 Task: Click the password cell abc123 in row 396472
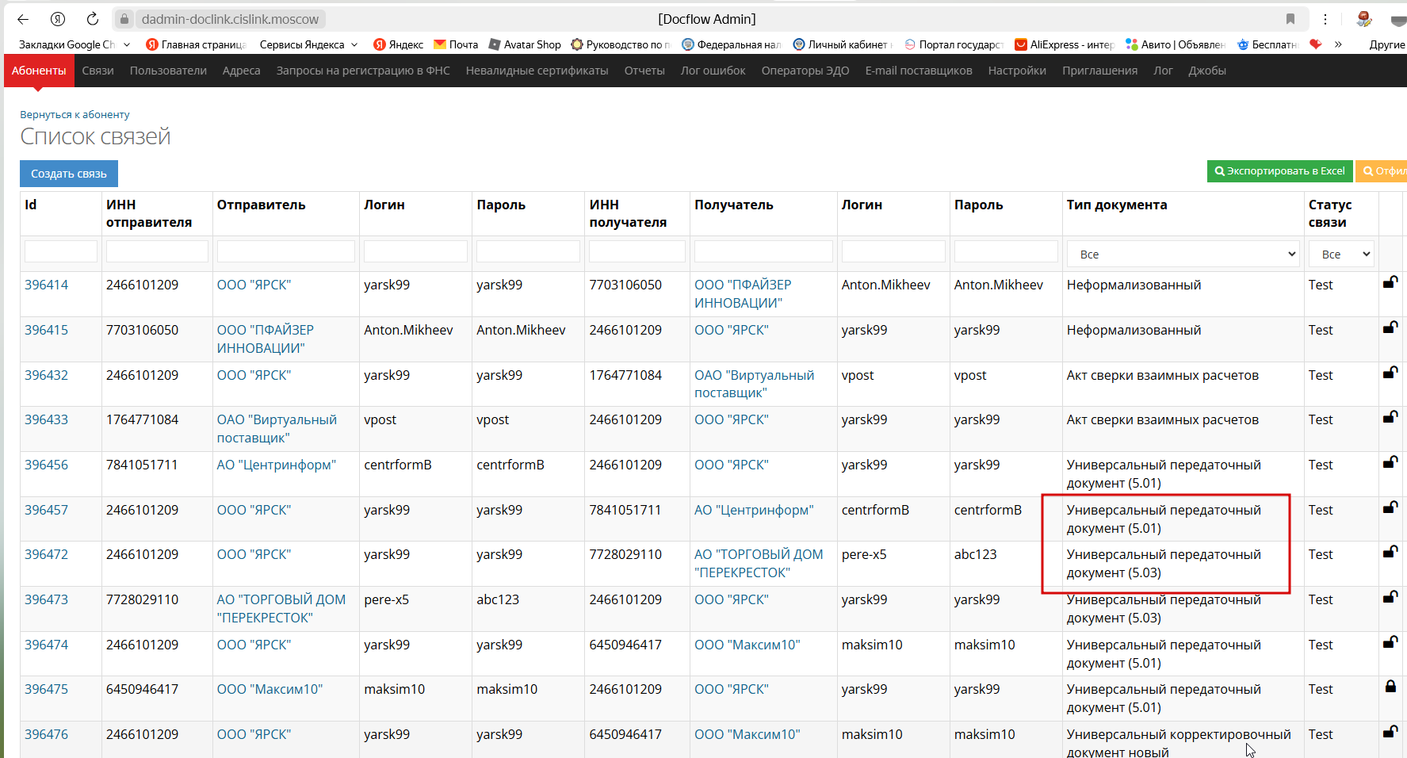pos(976,554)
